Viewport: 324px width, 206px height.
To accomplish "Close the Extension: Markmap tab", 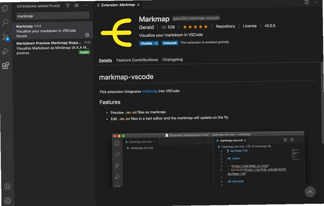I will click(x=138, y=5).
